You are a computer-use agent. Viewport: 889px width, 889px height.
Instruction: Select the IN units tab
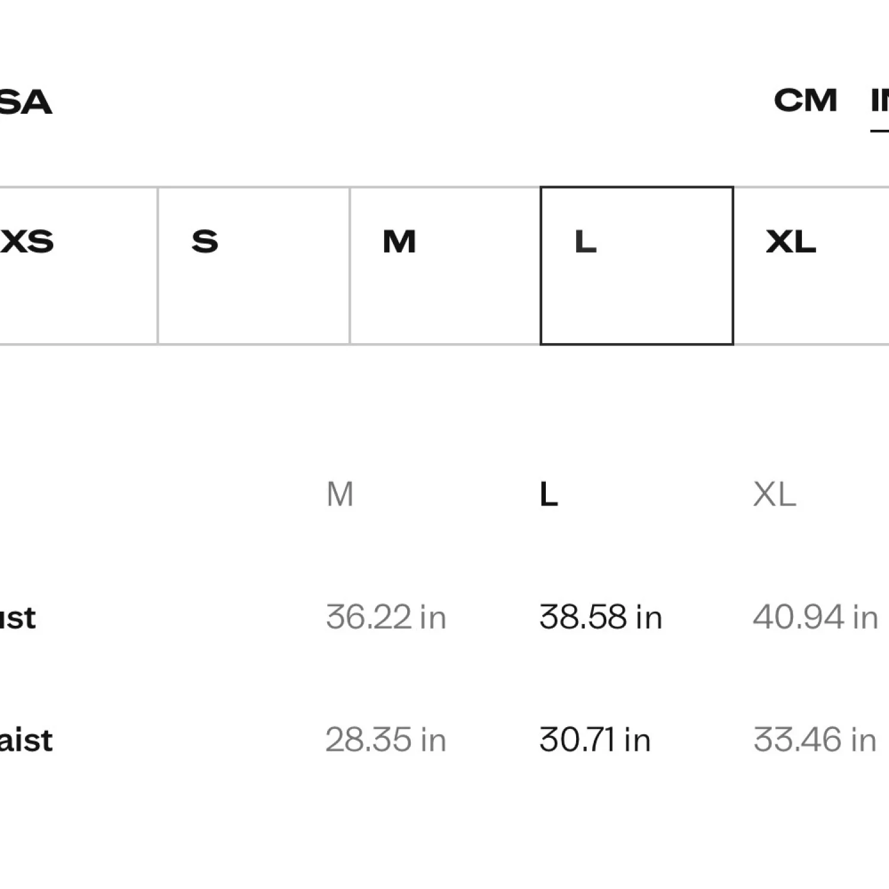point(880,101)
